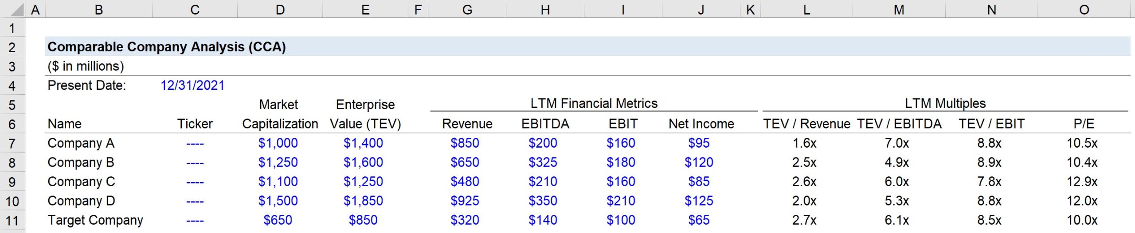The image size is (1135, 233).
Task: Click Company C P/E 12.9x
Action: coord(1082,182)
